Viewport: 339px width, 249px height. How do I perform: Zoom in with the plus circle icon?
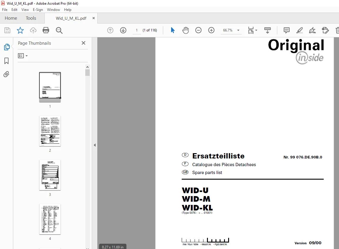tap(211, 30)
